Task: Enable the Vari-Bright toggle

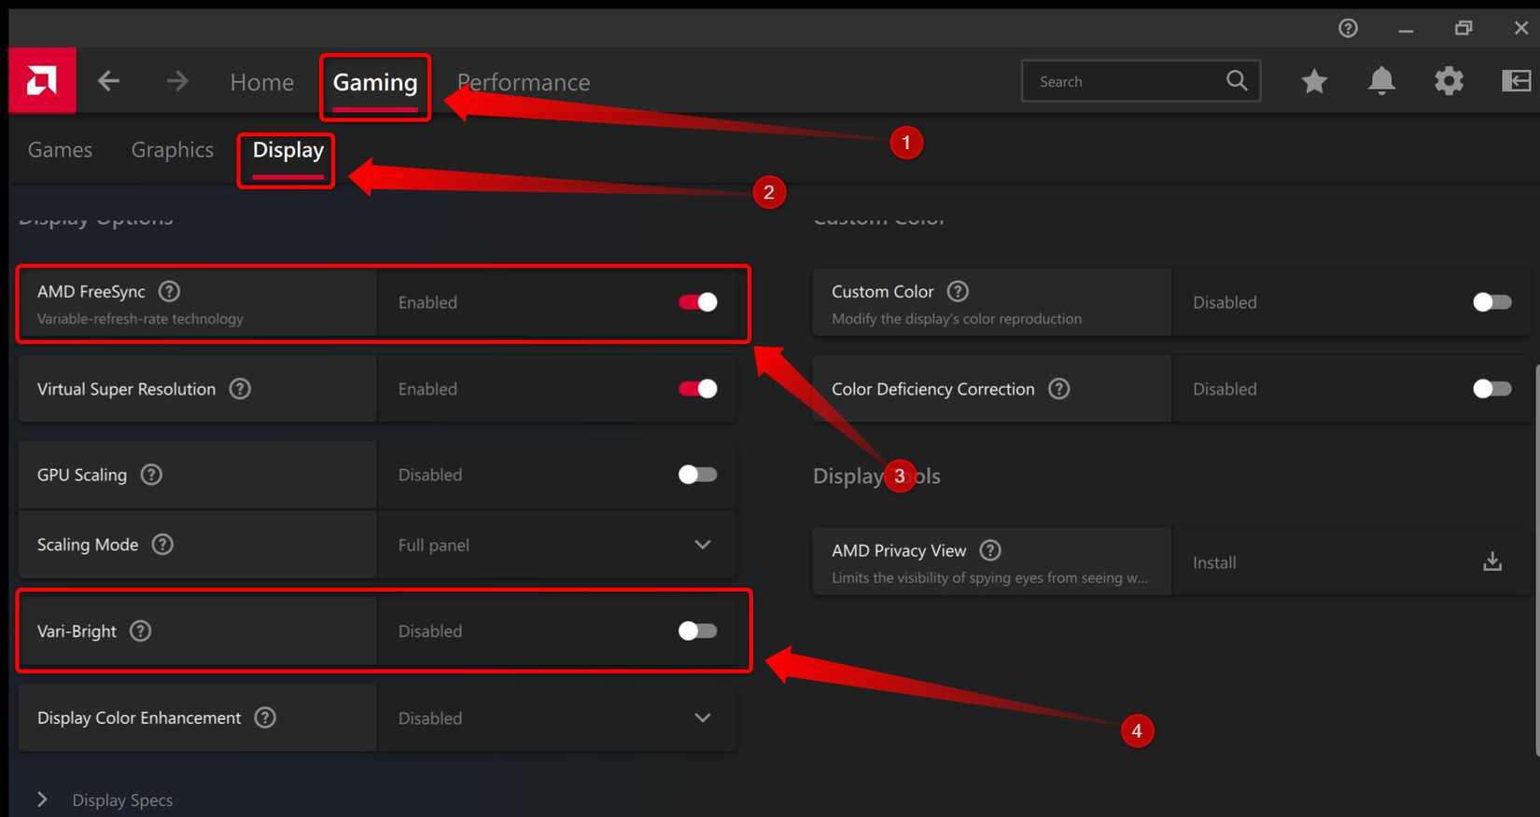Action: pos(698,631)
